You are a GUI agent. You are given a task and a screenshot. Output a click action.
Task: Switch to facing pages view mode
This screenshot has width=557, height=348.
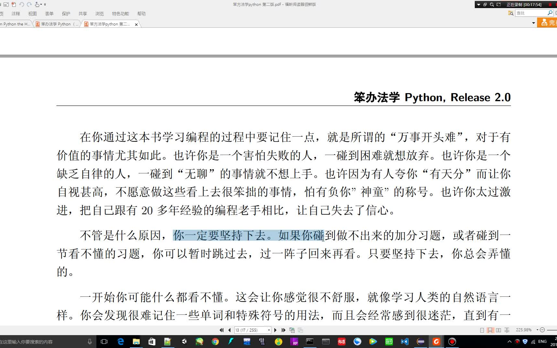click(x=499, y=330)
